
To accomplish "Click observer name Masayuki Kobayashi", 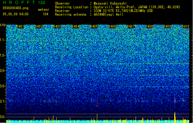I will pos(110,3).
